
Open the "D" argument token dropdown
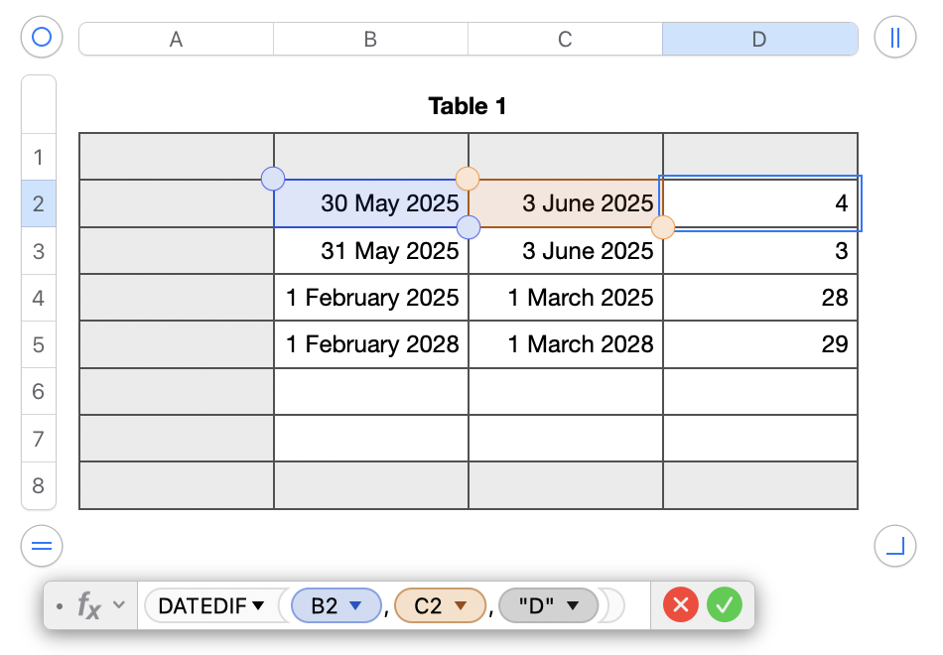572,605
